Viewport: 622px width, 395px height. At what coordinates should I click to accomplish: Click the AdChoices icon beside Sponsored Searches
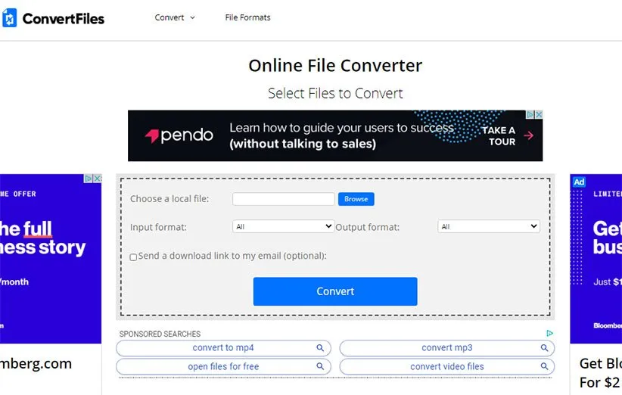550,334
